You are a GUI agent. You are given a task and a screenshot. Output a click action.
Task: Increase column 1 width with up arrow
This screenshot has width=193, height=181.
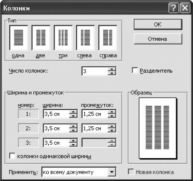pos(73,112)
